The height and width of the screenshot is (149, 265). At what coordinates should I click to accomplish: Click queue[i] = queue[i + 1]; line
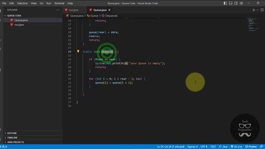[x=114, y=83]
